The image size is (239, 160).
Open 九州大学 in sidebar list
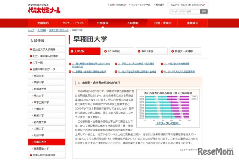(47, 135)
